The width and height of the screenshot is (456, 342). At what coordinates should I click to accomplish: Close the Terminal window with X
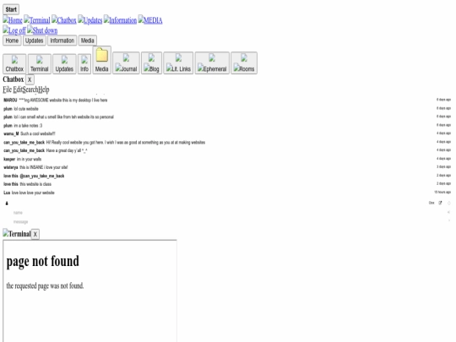point(35,234)
